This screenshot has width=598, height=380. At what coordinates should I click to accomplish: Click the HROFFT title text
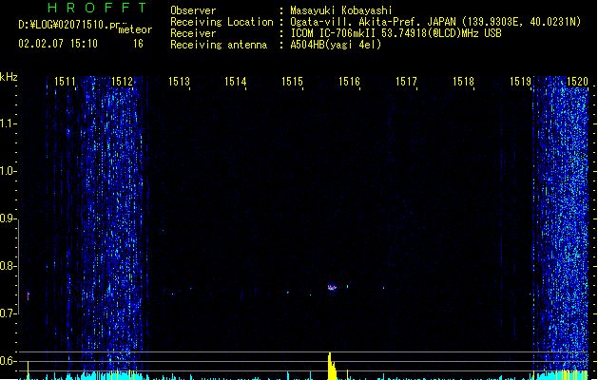point(97,8)
